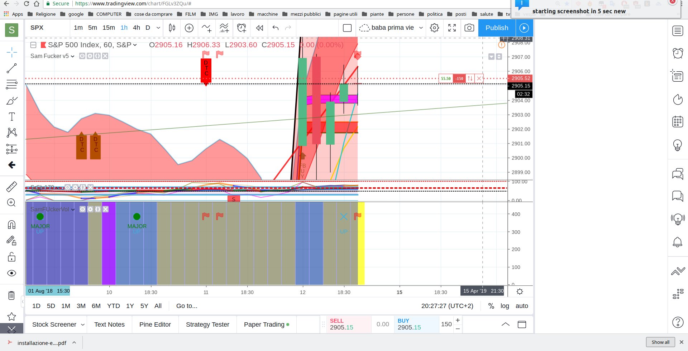Image resolution: width=688 pixels, height=351 pixels.
Task: Select the brush drawing tool
Action: [11, 101]
